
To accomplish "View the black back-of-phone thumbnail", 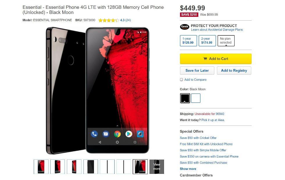I will [x=91, y=167].
